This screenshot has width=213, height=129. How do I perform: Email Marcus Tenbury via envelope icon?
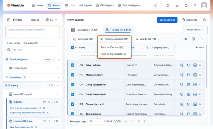tap(189, 75)
